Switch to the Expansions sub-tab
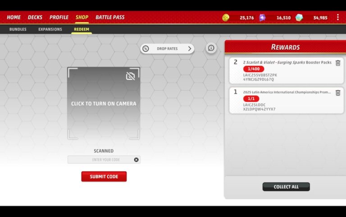 pos(50,29)
